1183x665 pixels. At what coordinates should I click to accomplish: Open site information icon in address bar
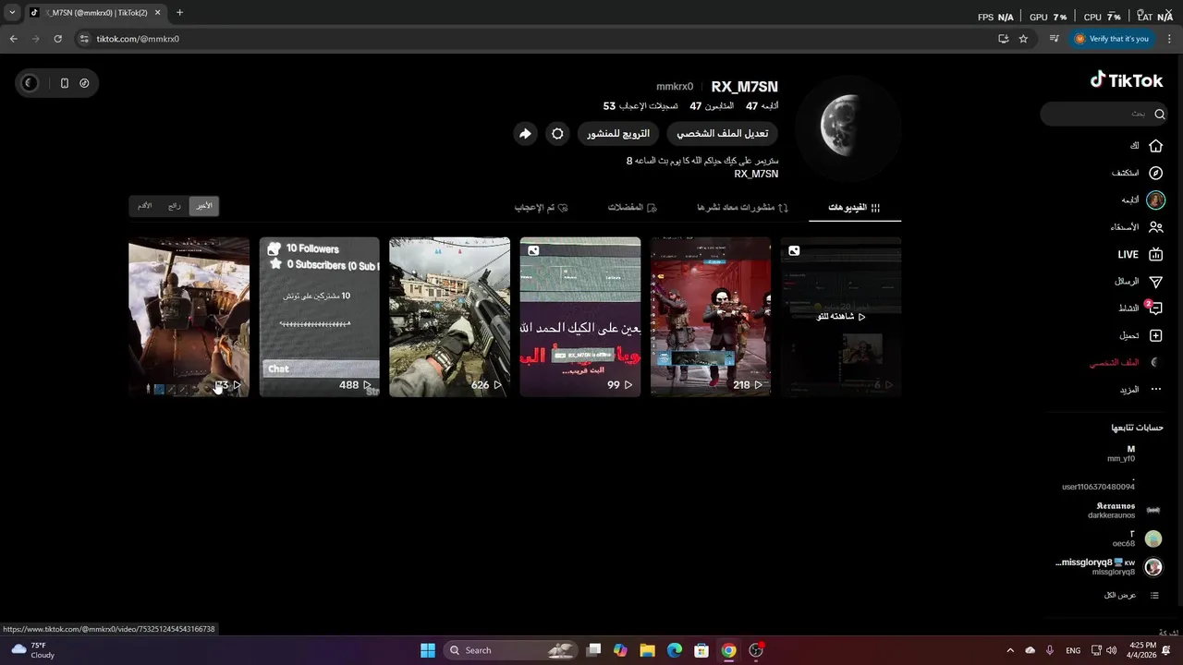point(84,39)
